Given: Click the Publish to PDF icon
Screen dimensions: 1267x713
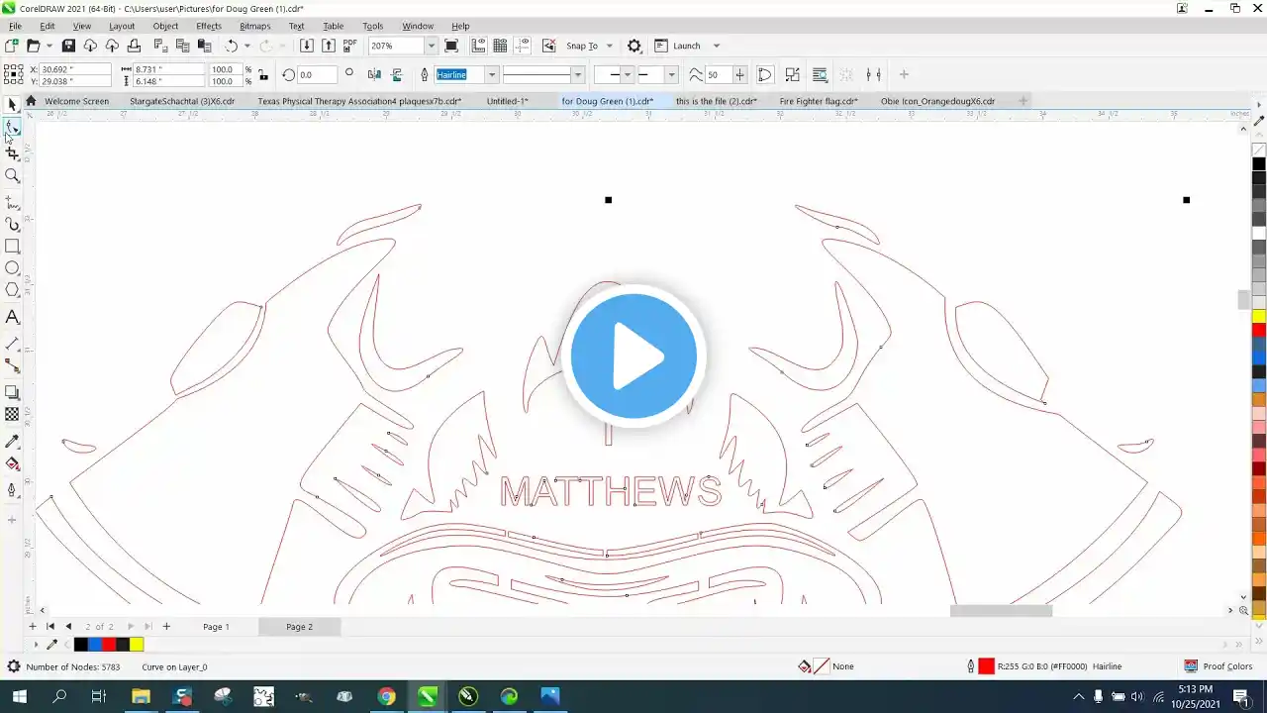Looking at the screenshot, I should tap(349, 46).
